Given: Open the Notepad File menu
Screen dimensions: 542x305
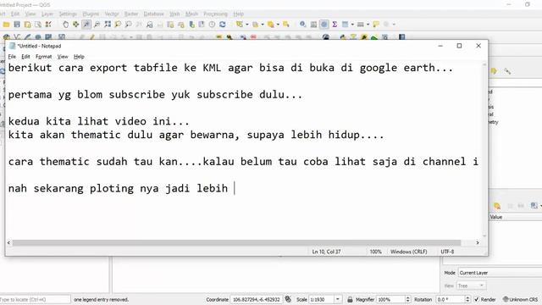Looking at the screenshot, I should point(12,57).
